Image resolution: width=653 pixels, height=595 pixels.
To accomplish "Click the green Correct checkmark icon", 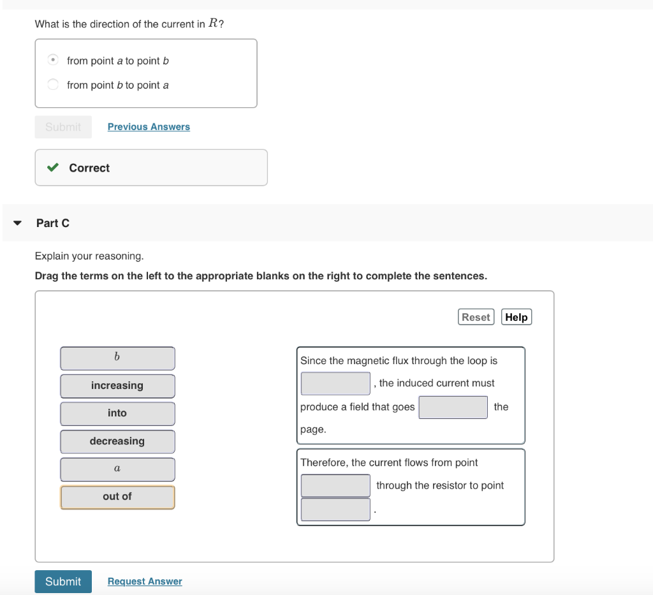I will [53, 168].
